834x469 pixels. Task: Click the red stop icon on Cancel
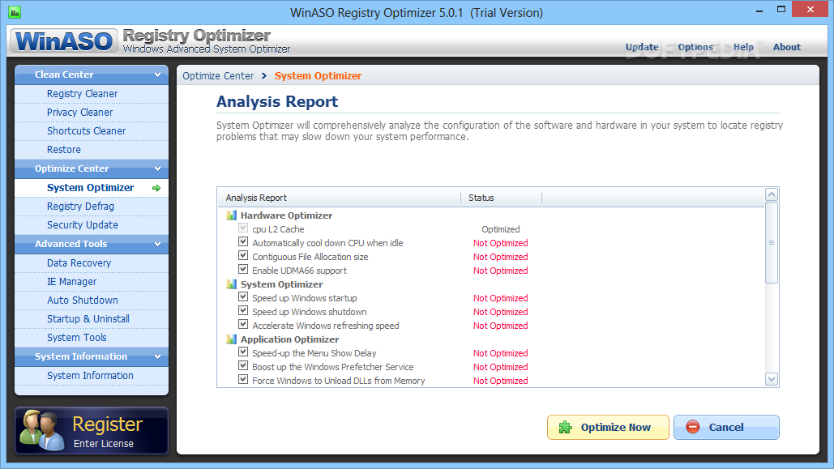(x=692, y=427)
